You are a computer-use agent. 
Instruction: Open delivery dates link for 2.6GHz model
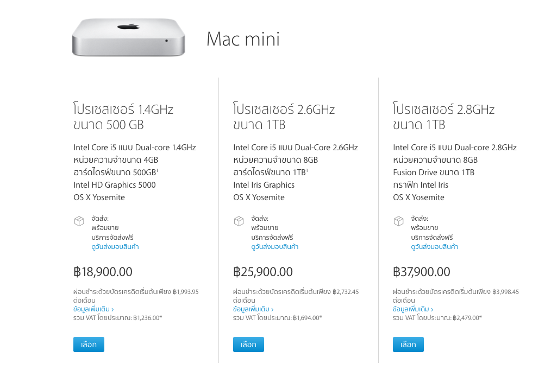275,247
